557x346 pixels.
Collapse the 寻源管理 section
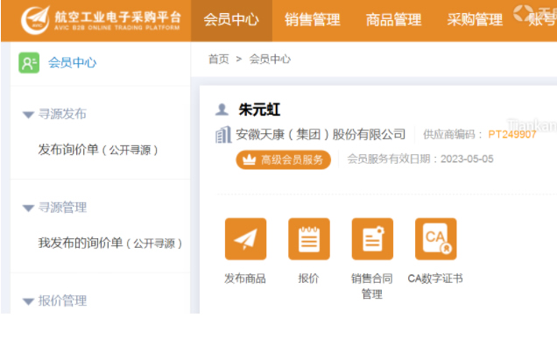pyautogui.click(x=28, y=208)
